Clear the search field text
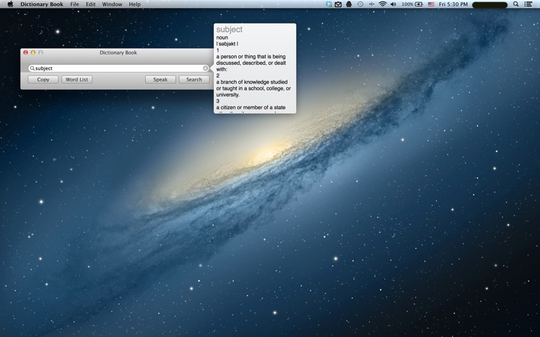The width and height of the screenshot is (540, 337). [x=205, y=68]
